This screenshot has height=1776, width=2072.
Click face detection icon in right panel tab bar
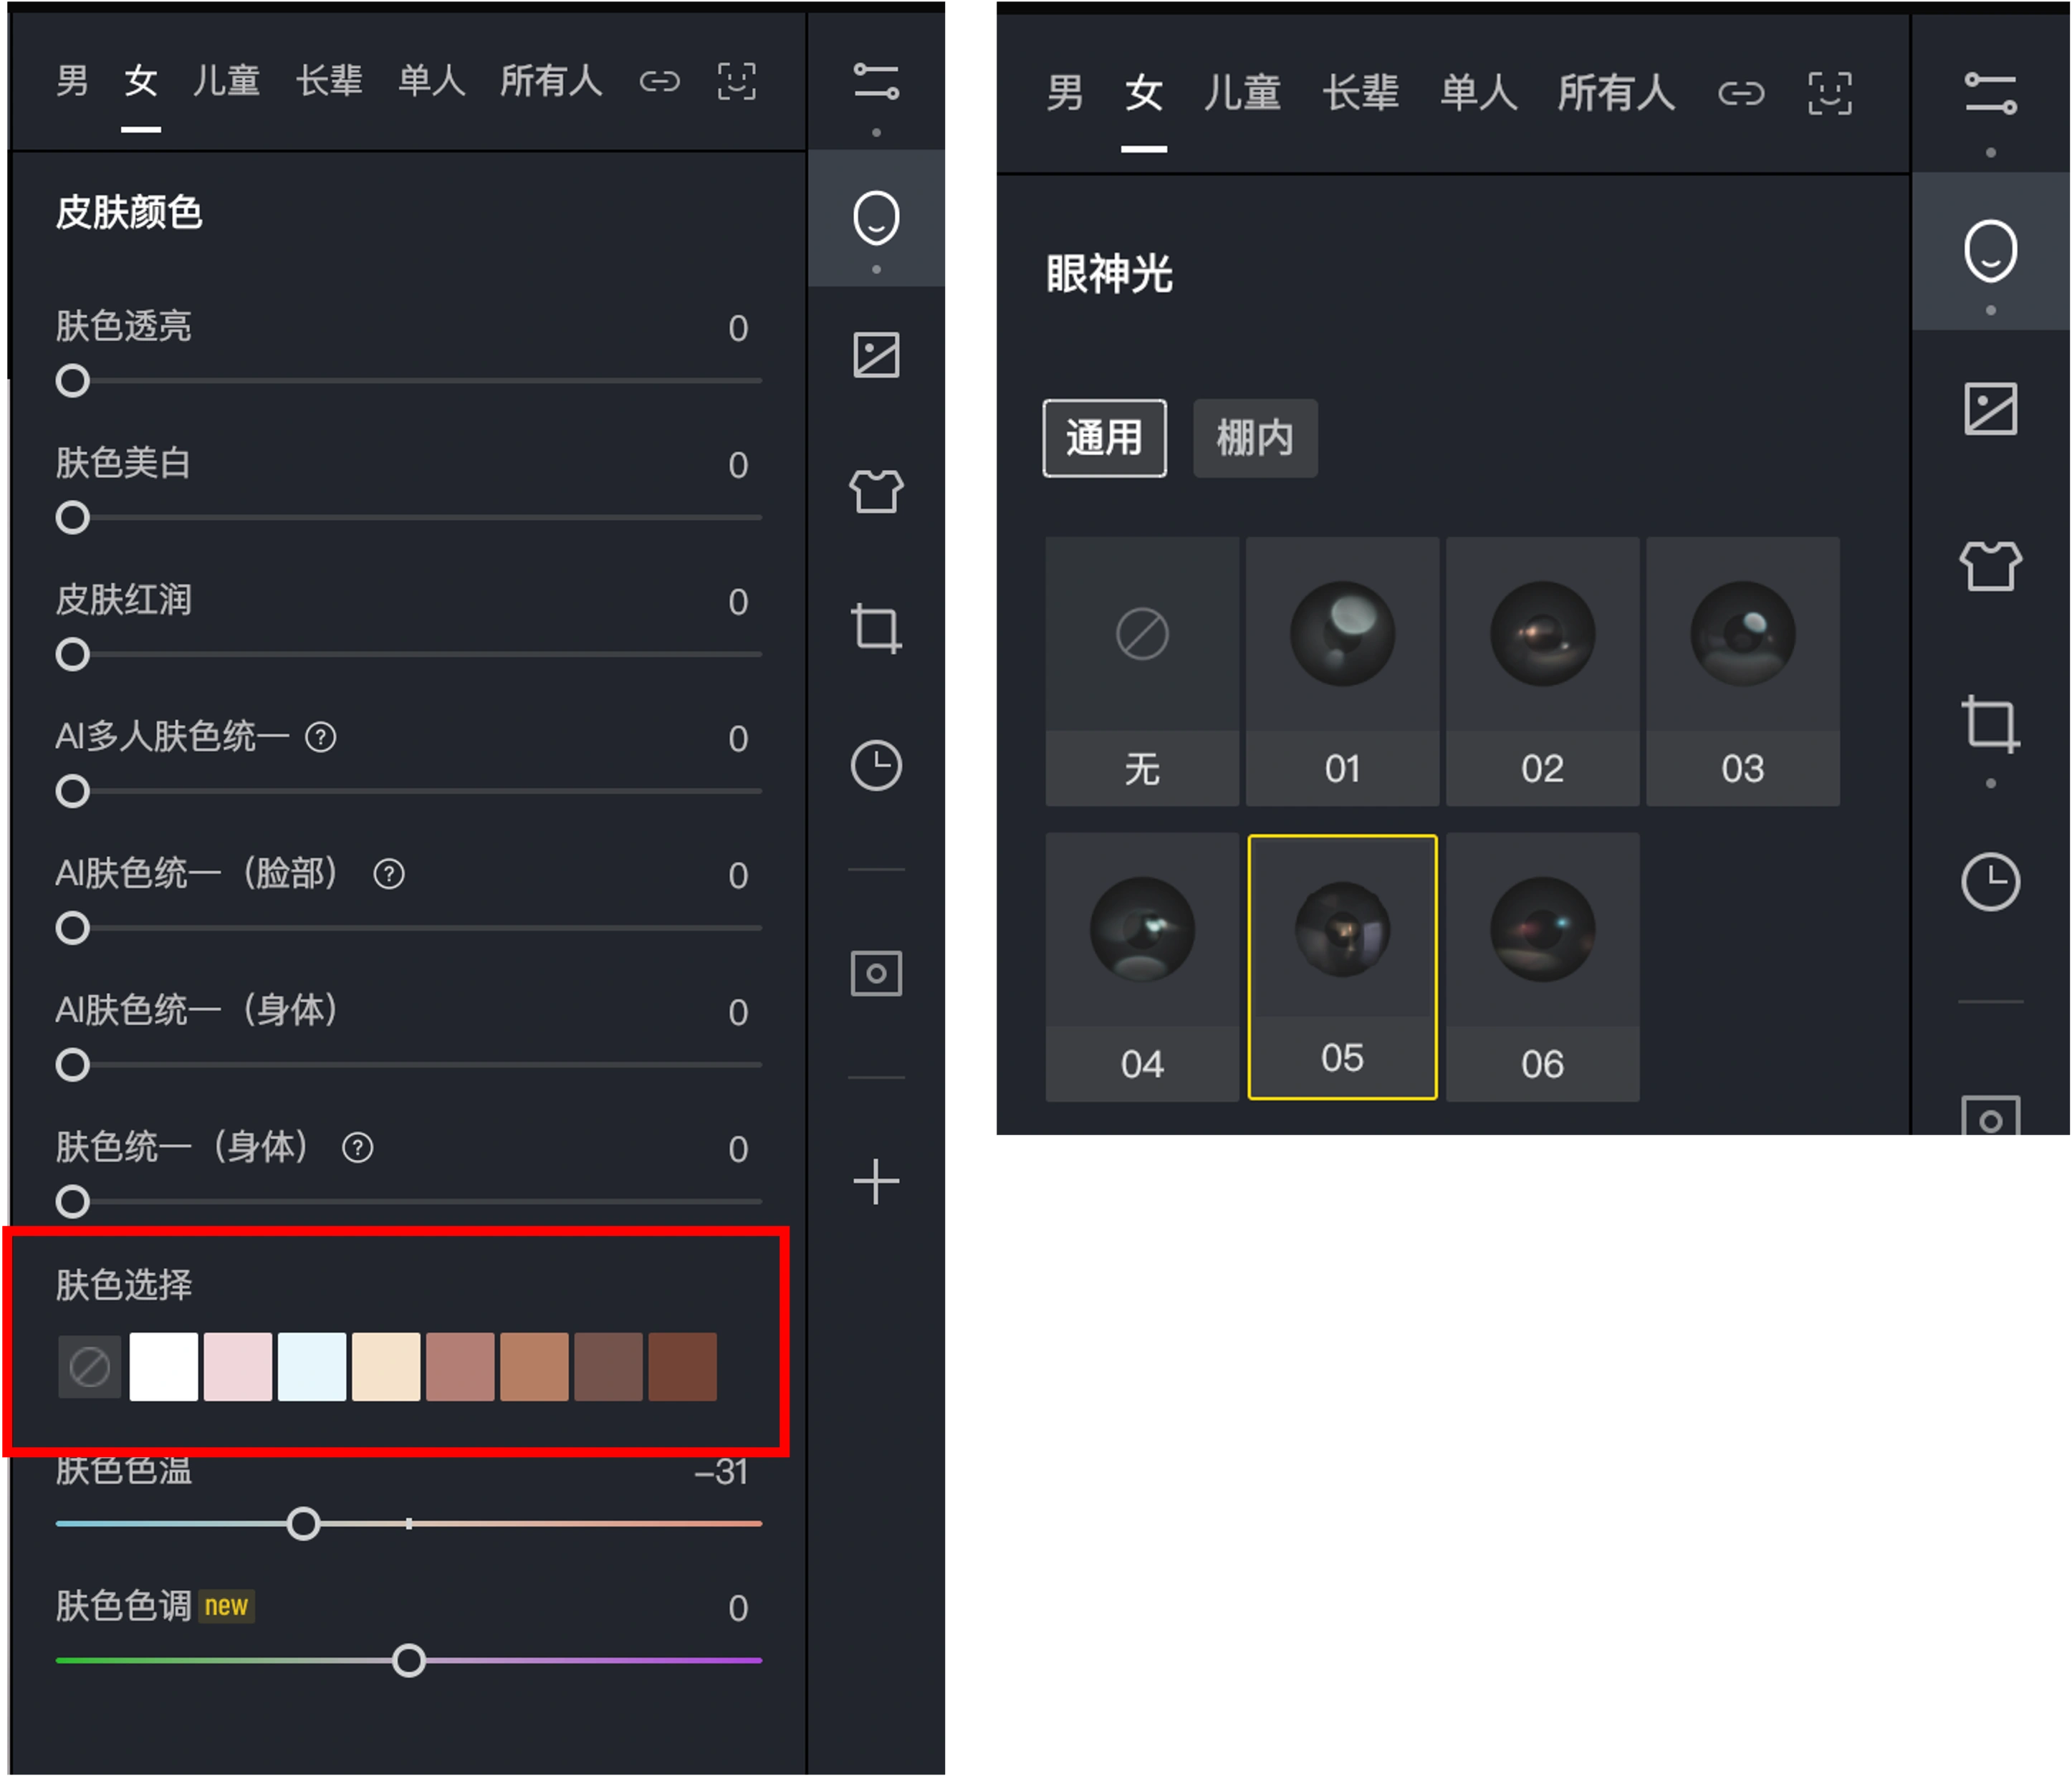pyautogui.click(x=1829, y=94)
